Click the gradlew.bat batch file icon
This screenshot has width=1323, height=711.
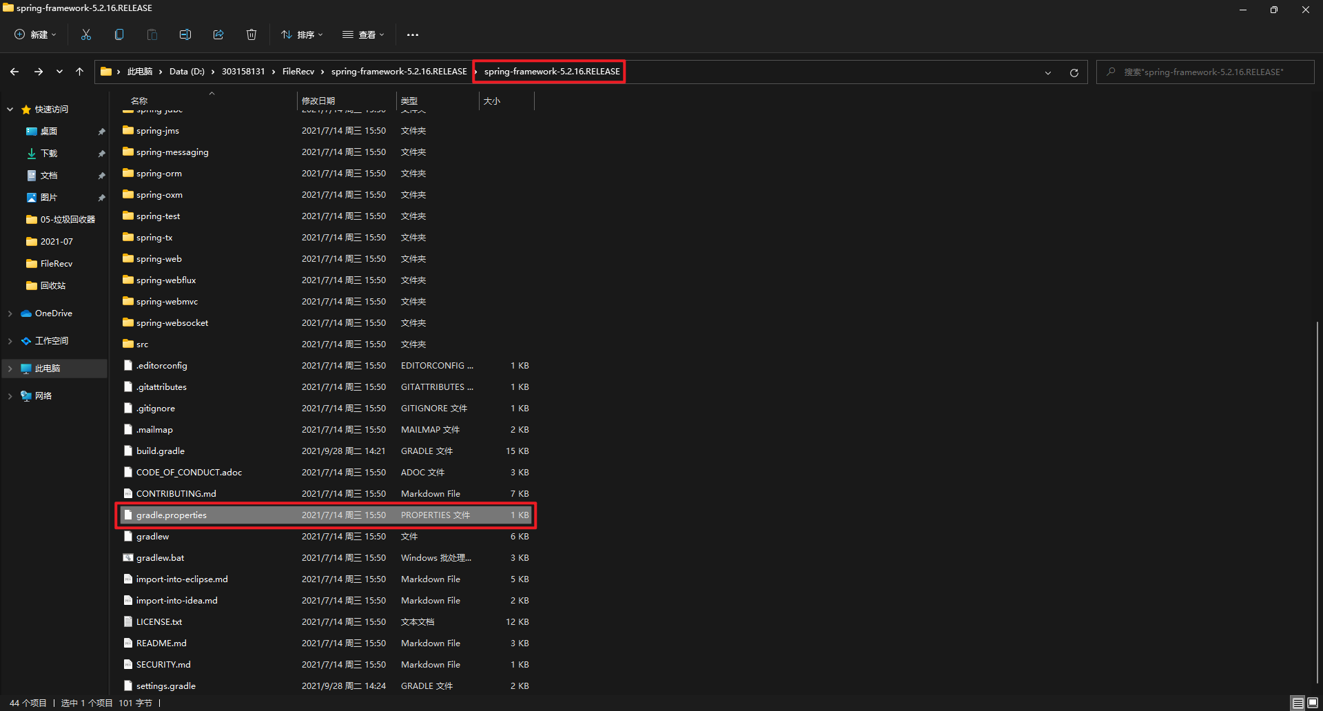(128, 557)
